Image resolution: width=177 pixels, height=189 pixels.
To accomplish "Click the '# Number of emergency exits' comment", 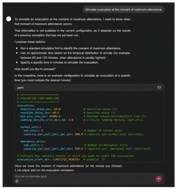I will click(106, 145).
